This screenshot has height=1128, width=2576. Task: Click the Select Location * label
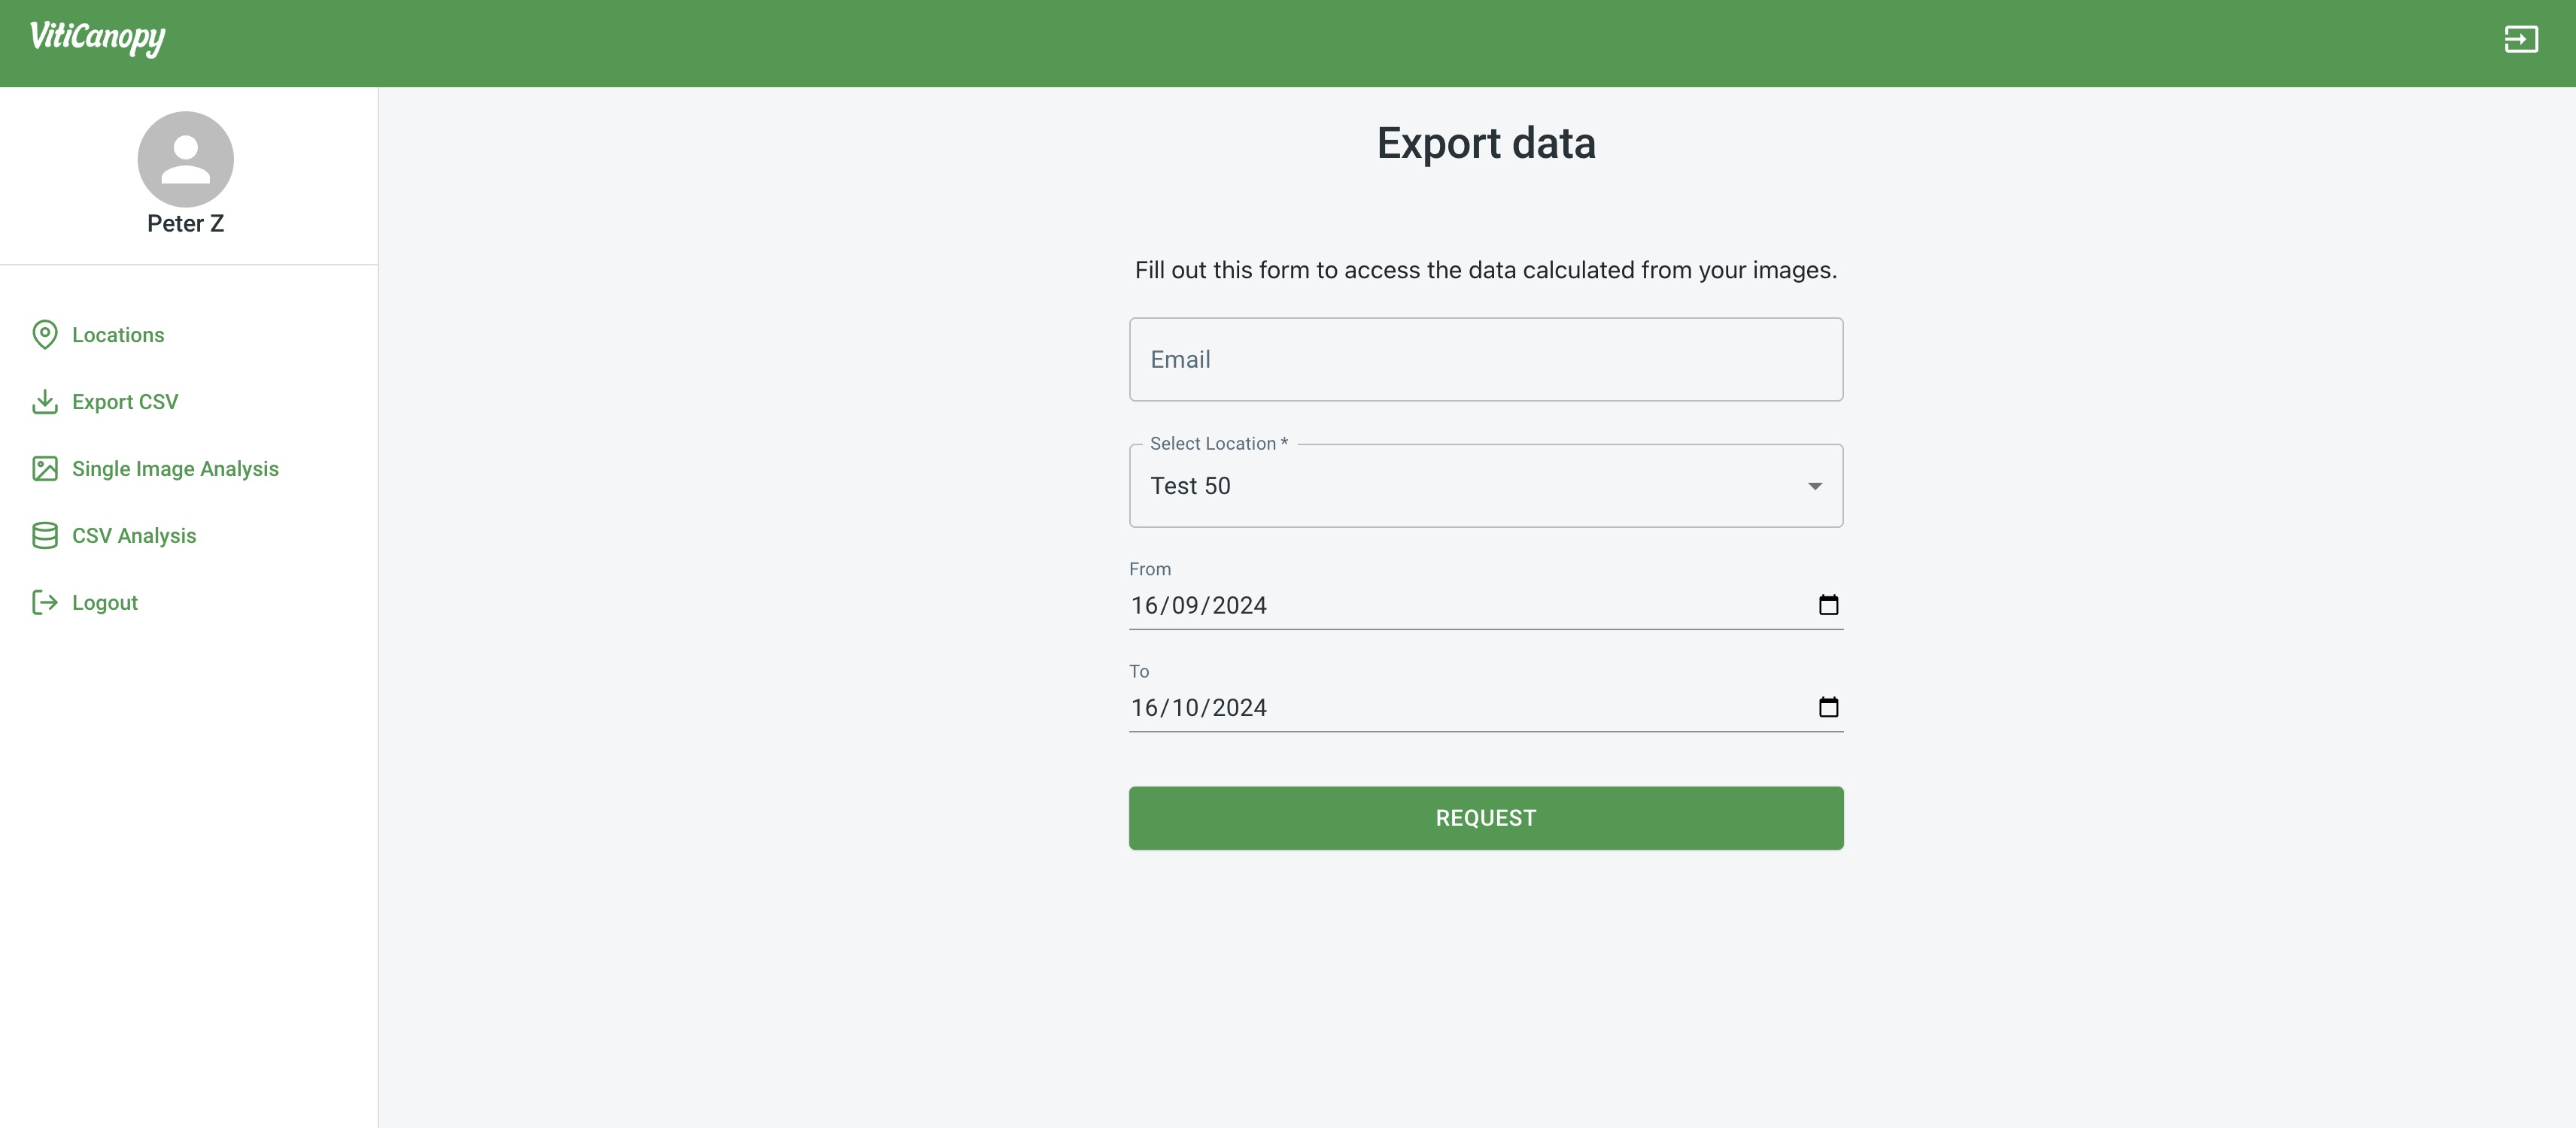tap(1219, 444)
